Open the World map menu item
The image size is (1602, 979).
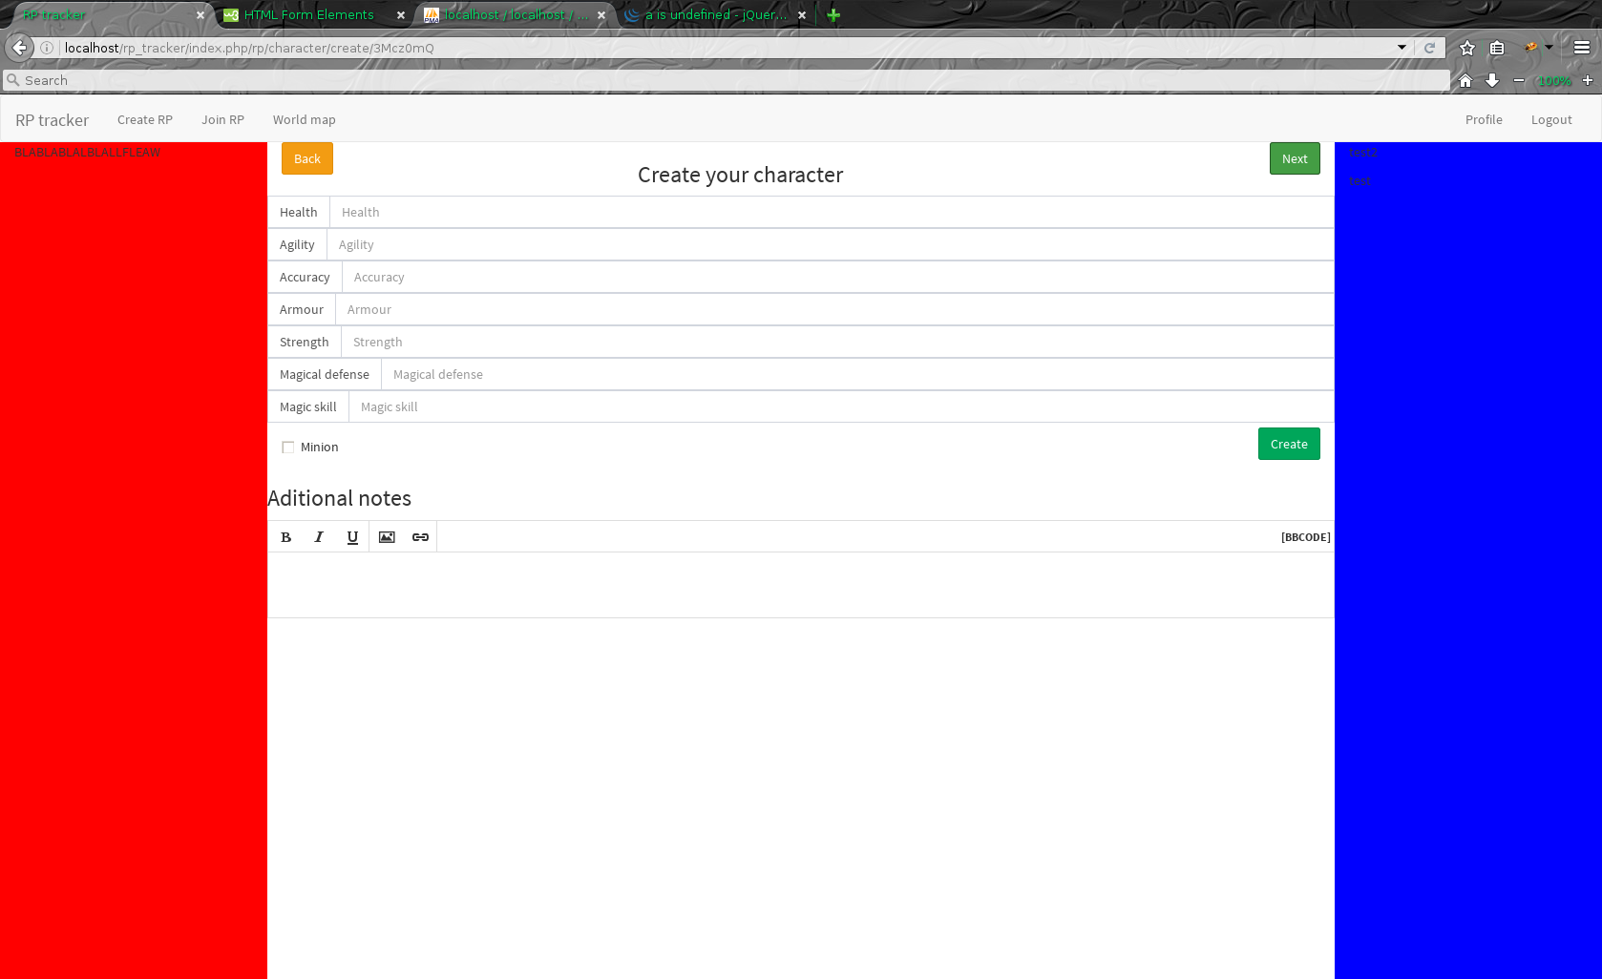[x=304, y=120]
